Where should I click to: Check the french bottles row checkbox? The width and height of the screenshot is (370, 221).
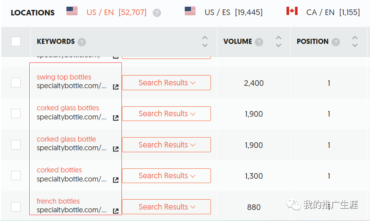16,207
